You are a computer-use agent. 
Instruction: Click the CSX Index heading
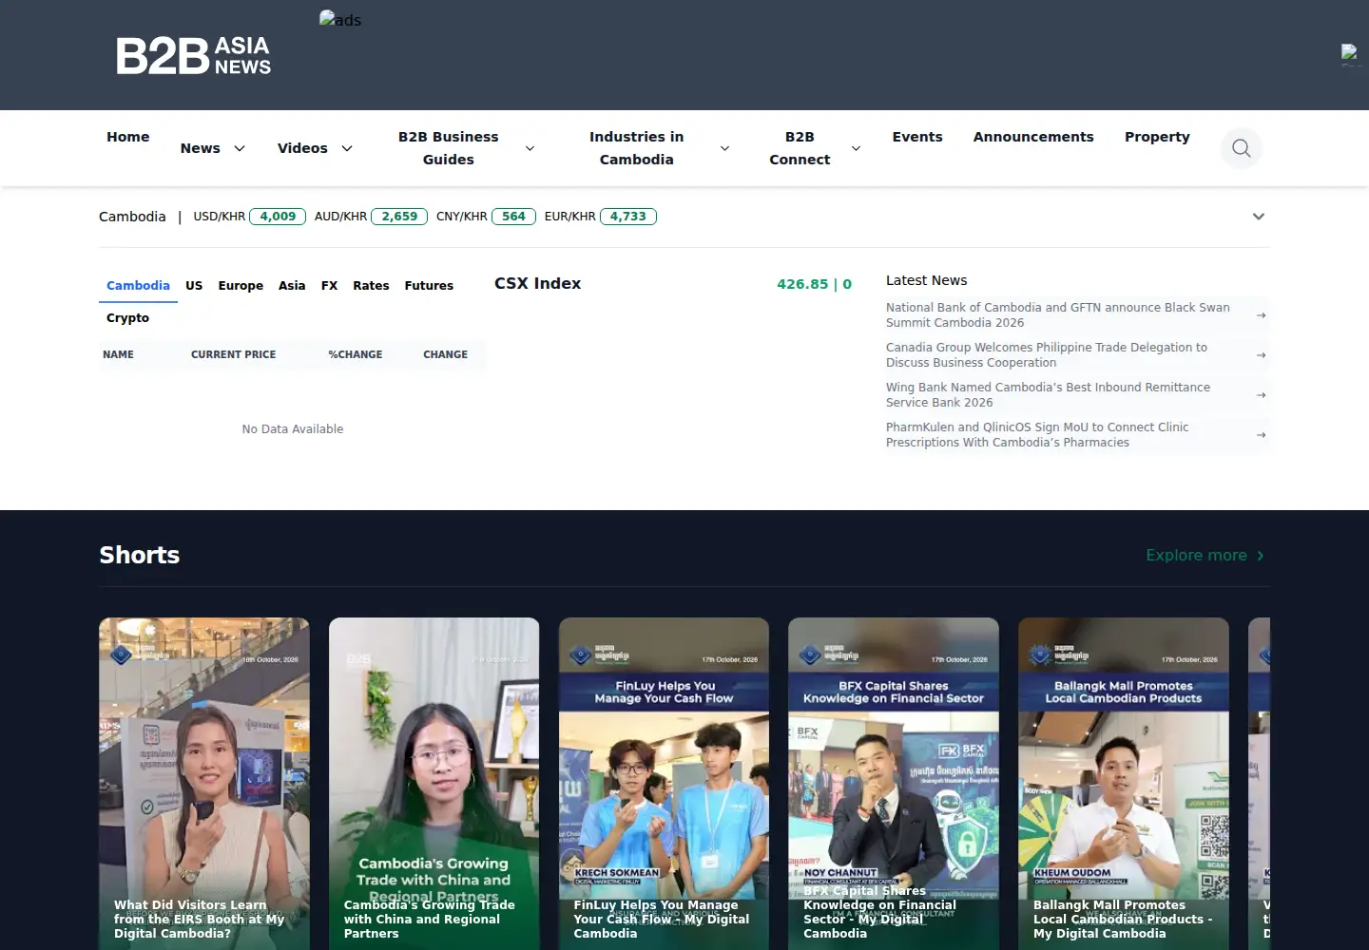click(537, 284)
